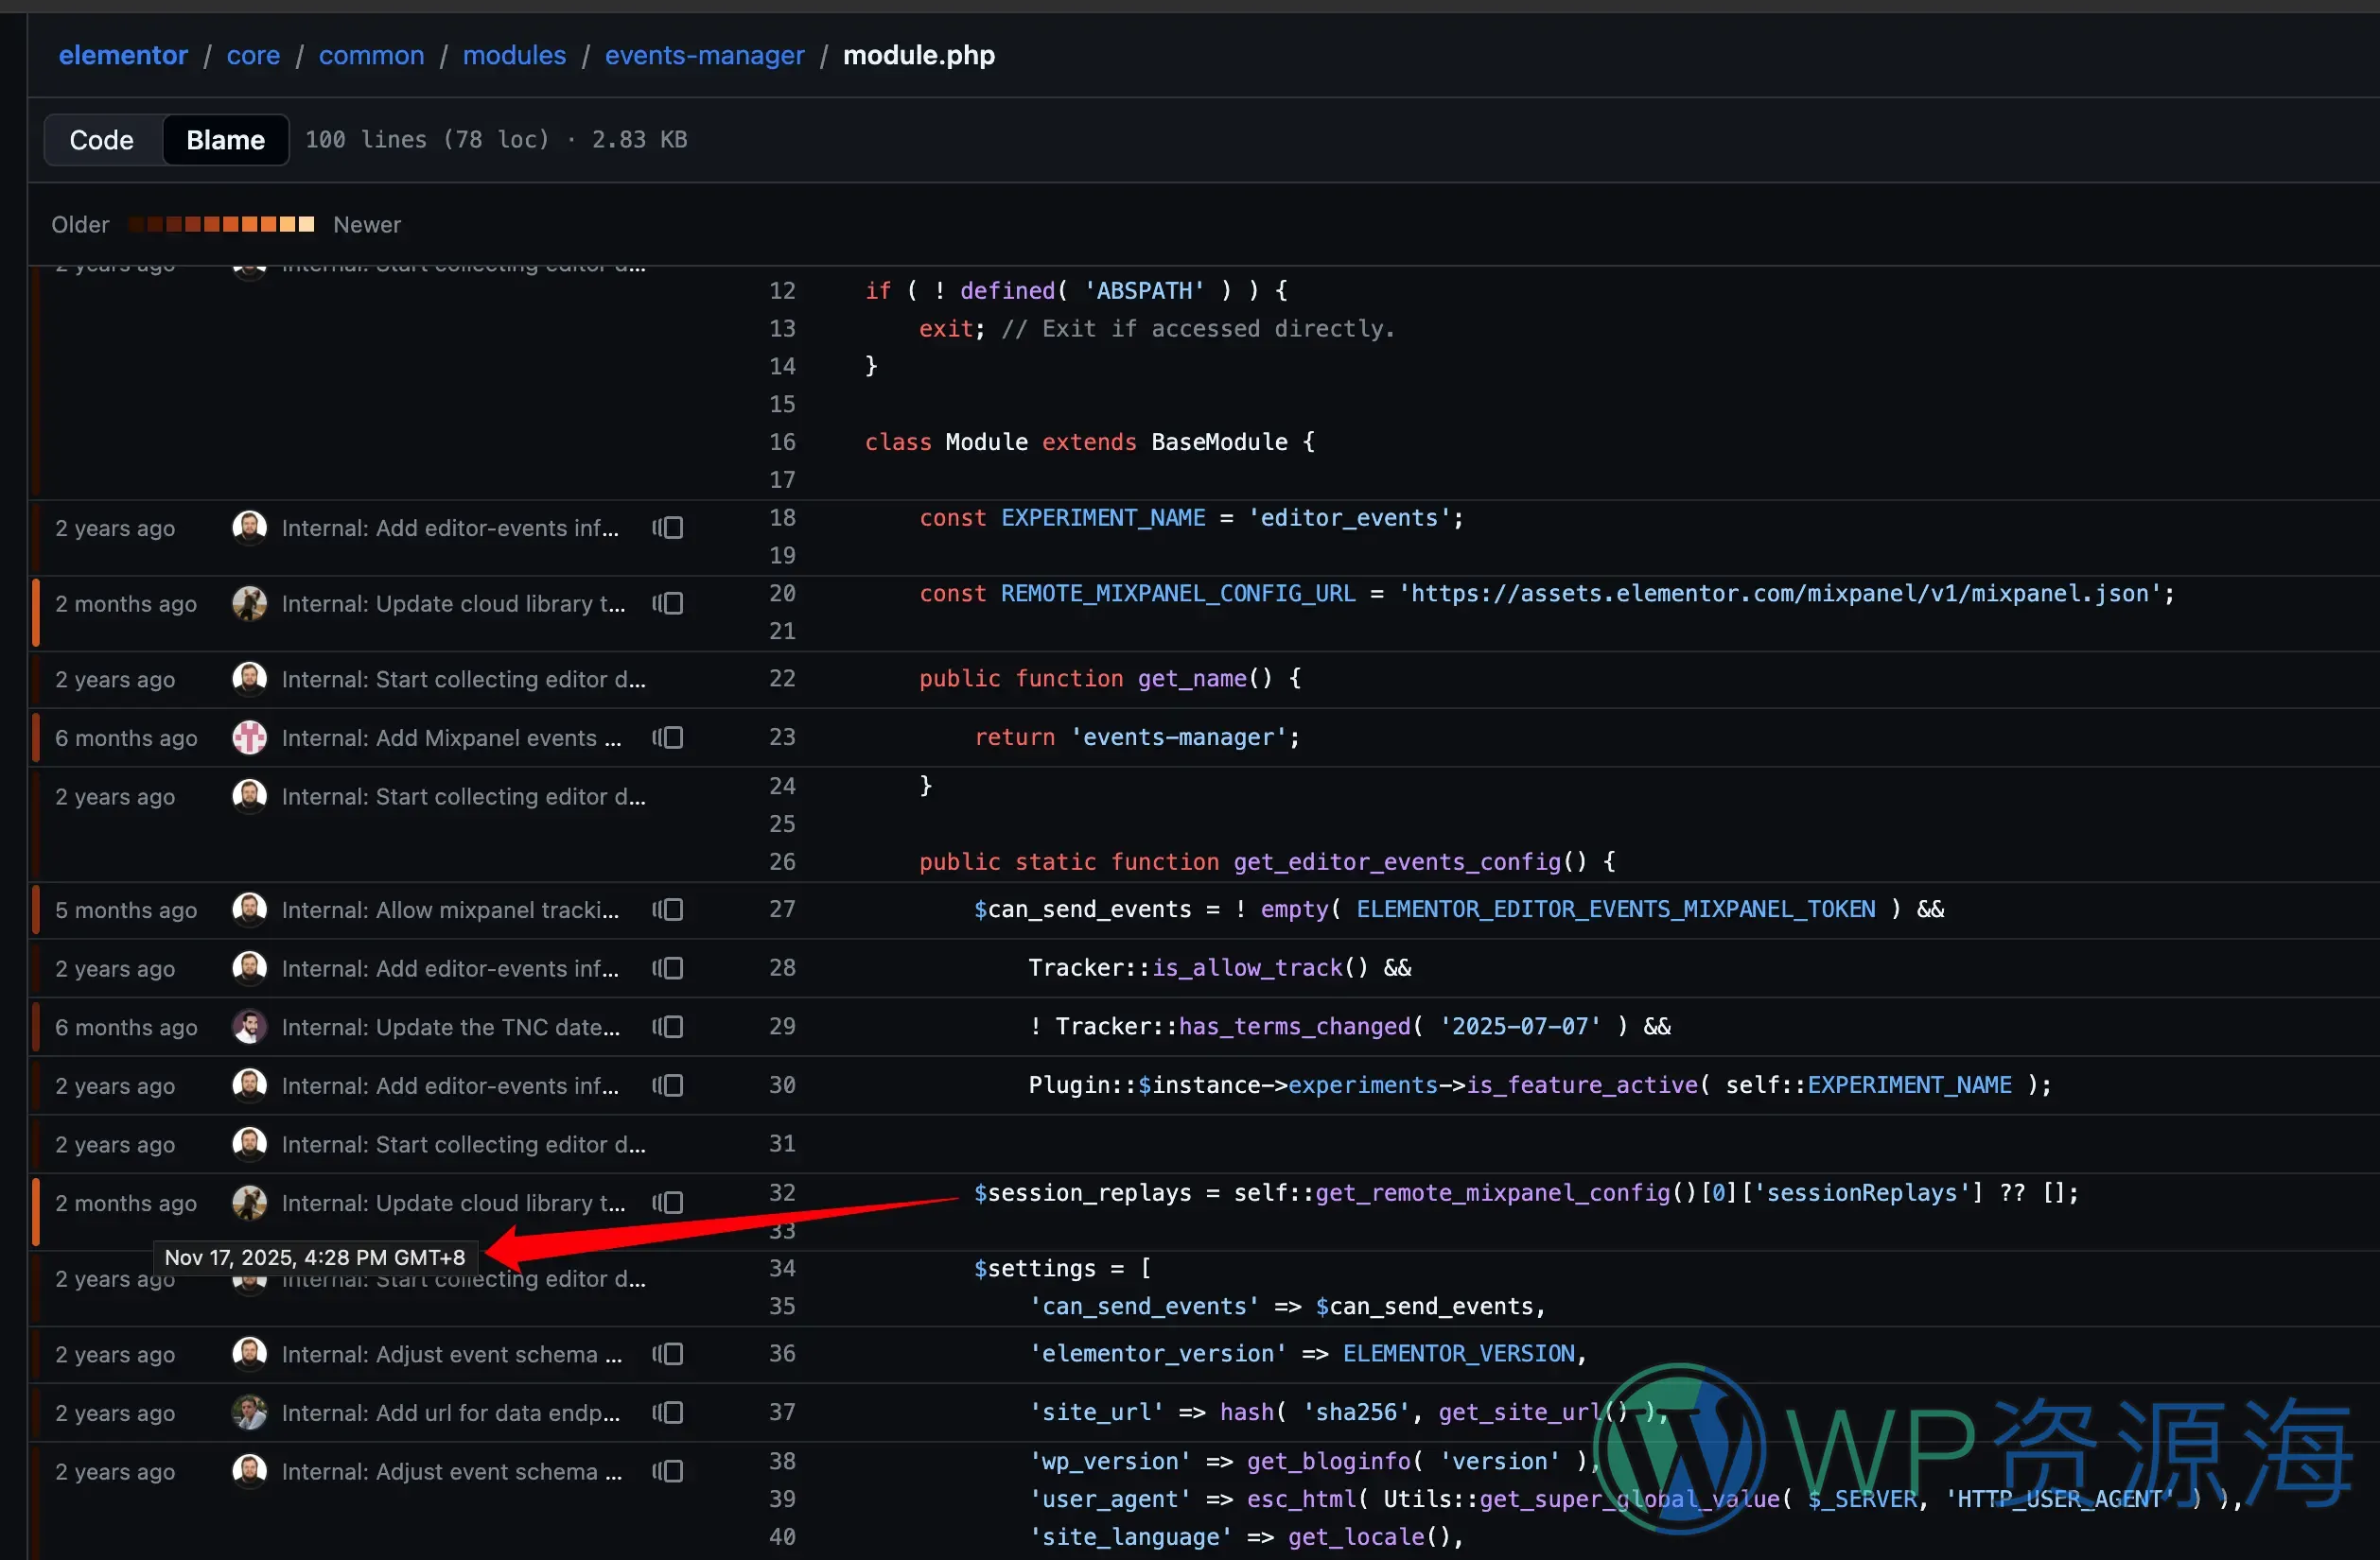Select the Blame tab
2380x1560 pixels.
click(x=225, y=140)
